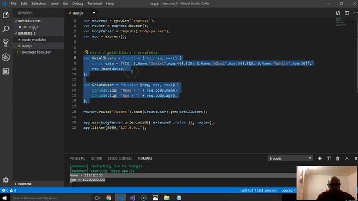Open the Debug view in activity bar
This screenshot has height=201, width=358.
point(6,57)
